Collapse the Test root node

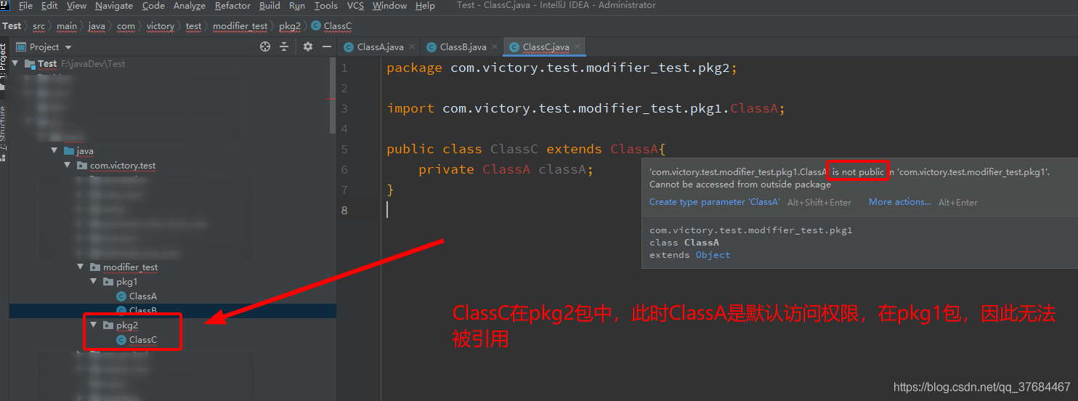click(x=15, y=64)
